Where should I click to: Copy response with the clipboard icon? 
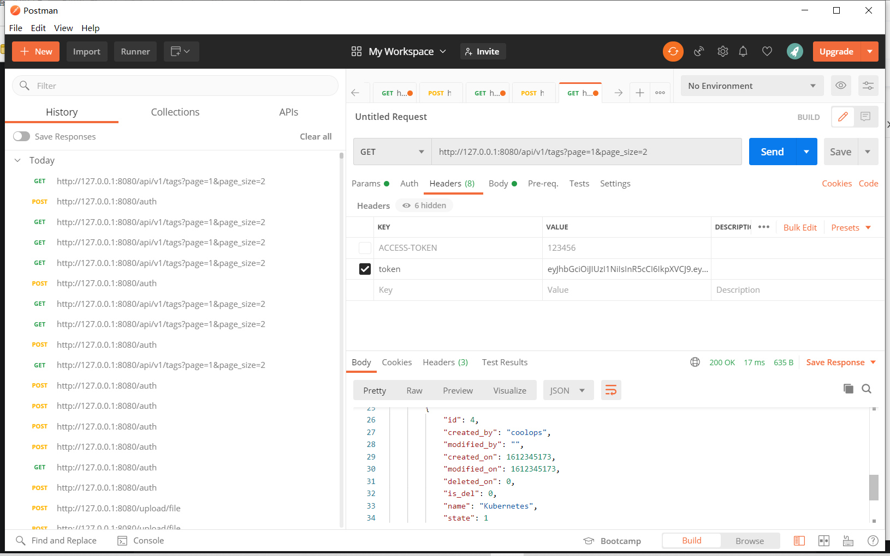coord(849,389)
